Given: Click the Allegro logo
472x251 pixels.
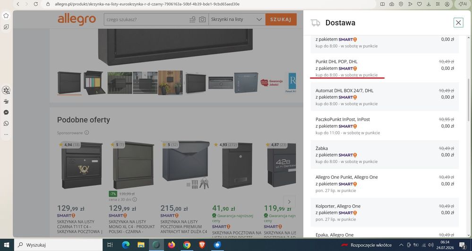Looking at the screenshot, I should point(77,19).
